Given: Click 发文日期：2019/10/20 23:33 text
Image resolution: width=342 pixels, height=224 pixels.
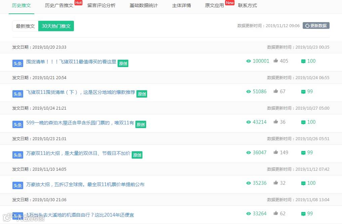Looking at the screenshot, I should tap(39, 47).
